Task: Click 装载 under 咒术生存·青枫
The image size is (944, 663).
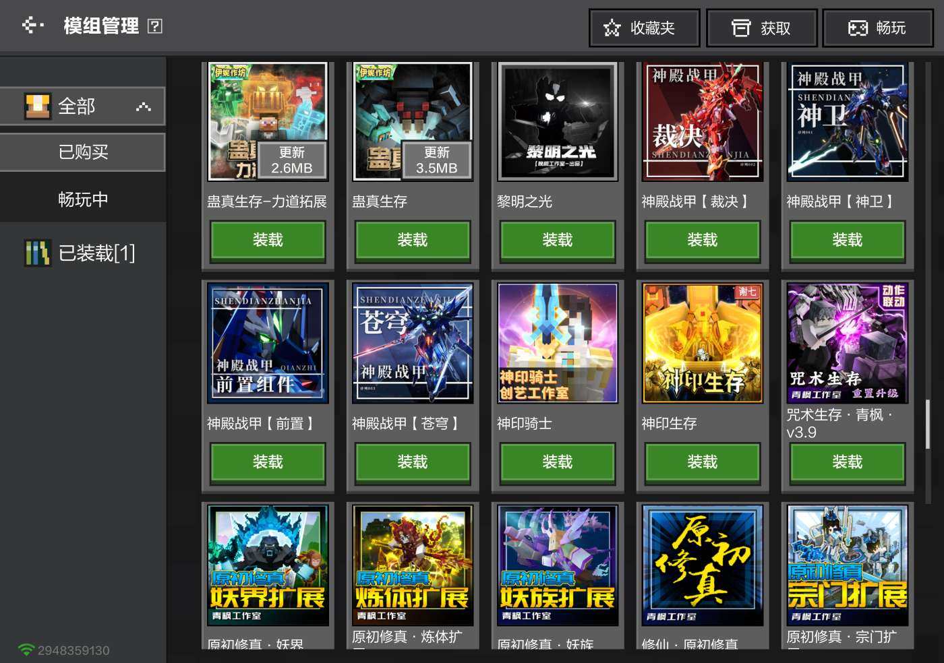Action: [x=847, y=462]
